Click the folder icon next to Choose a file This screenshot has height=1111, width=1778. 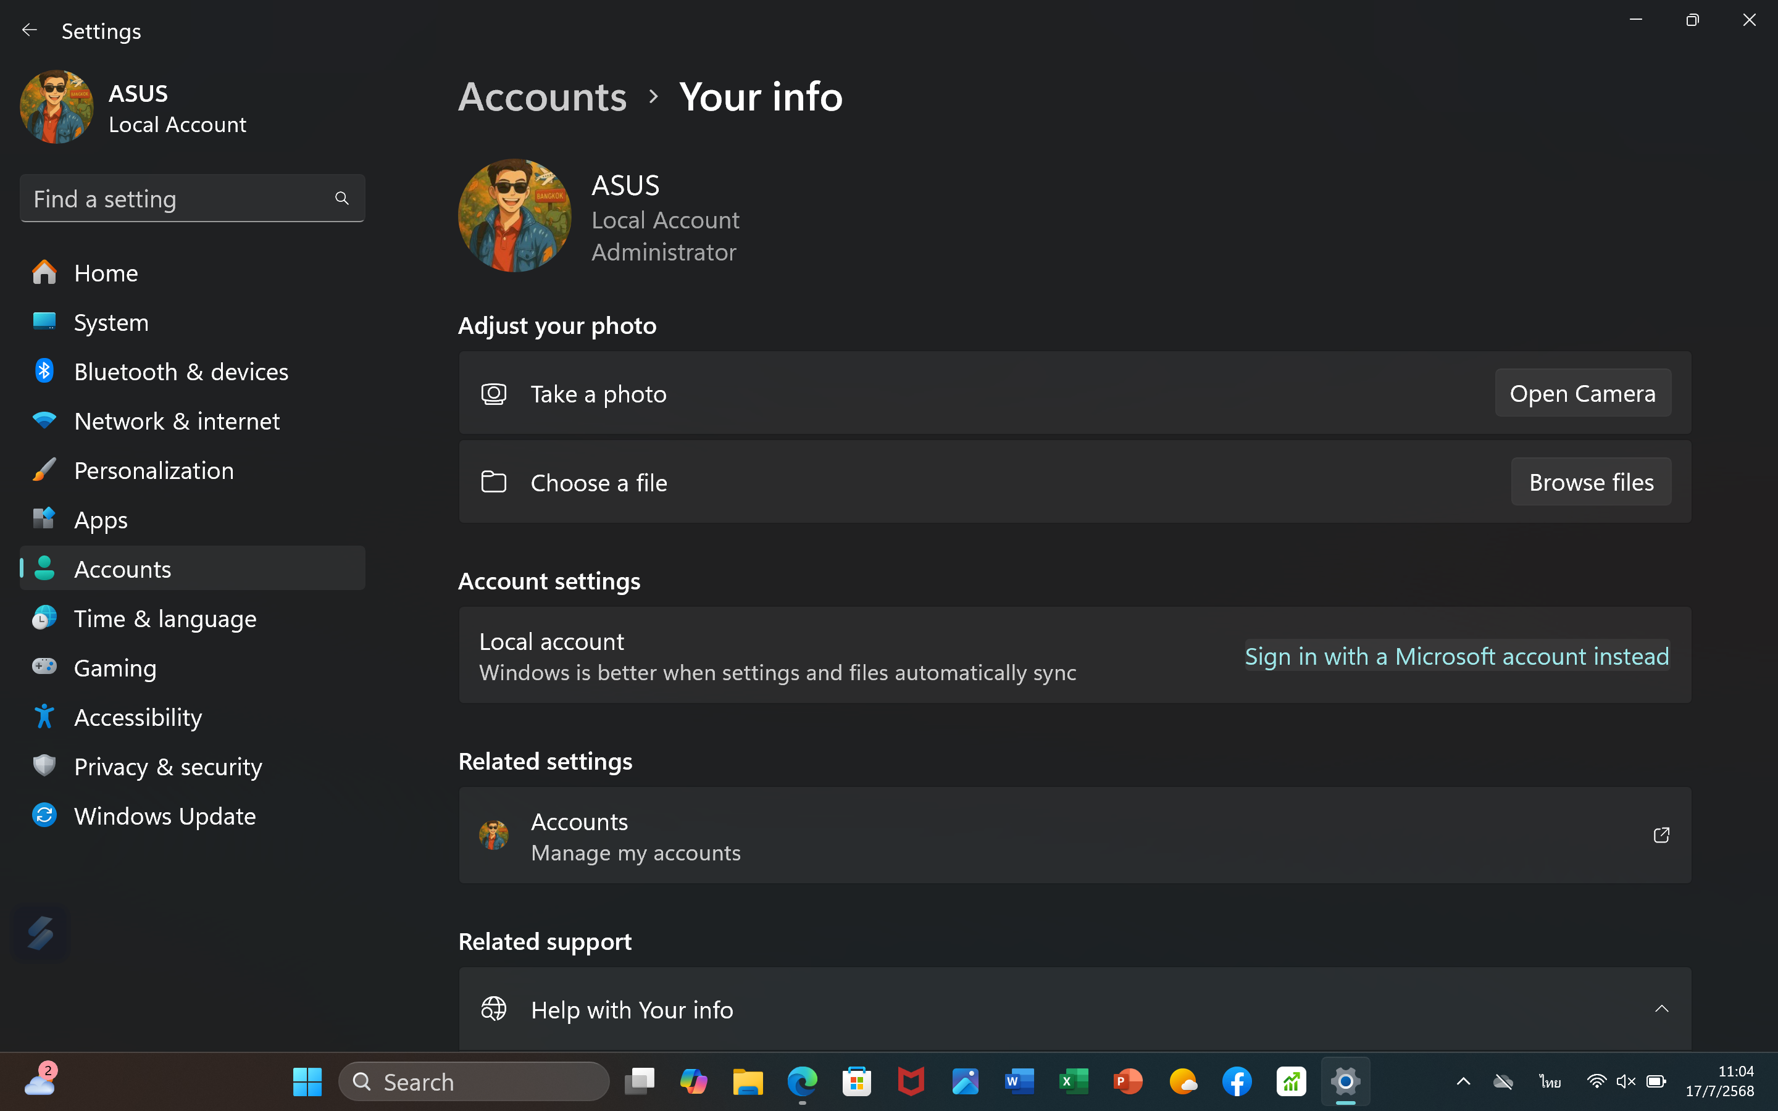tap(494, 482)
